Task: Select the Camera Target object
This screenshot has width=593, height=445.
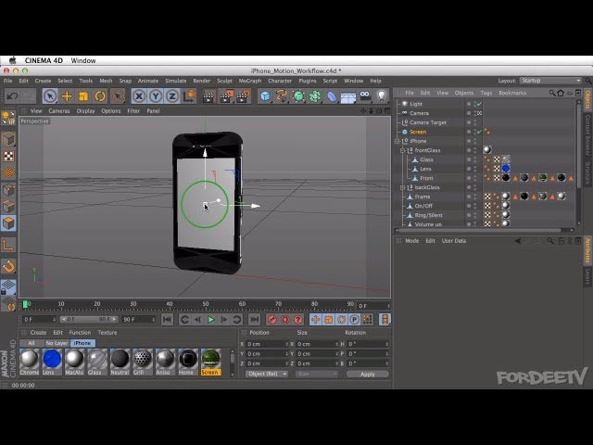Action: tap(428, 122)
